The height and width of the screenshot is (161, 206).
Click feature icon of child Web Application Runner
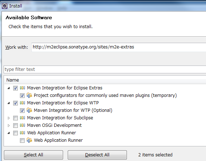(29, 140)
